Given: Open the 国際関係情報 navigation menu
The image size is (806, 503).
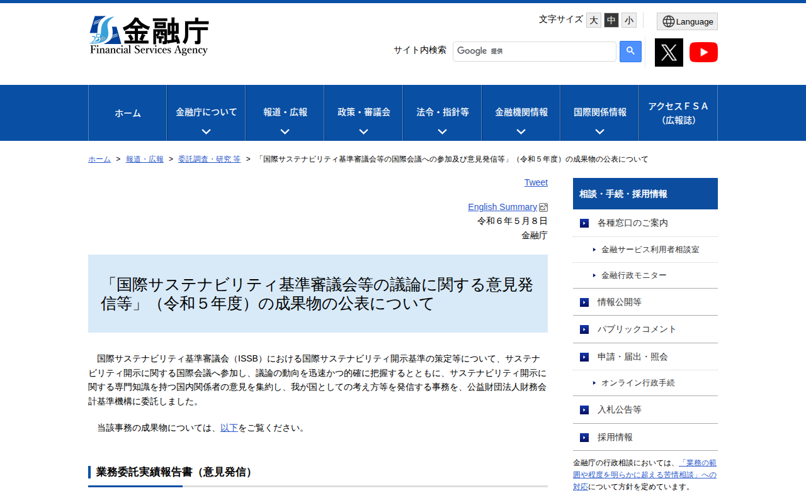Looking at the screenshot, I should (599, 113).
